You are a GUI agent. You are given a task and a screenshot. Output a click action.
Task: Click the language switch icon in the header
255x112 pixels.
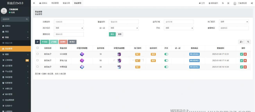click(223, 3)
